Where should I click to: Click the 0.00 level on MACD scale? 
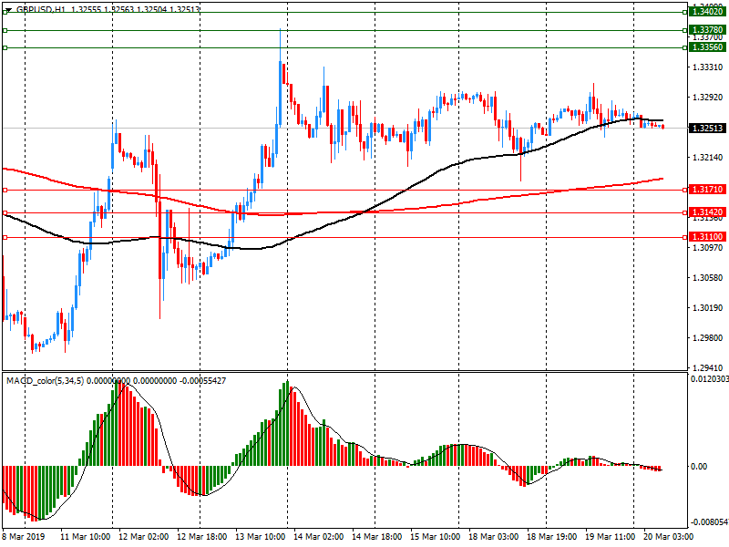700,467
